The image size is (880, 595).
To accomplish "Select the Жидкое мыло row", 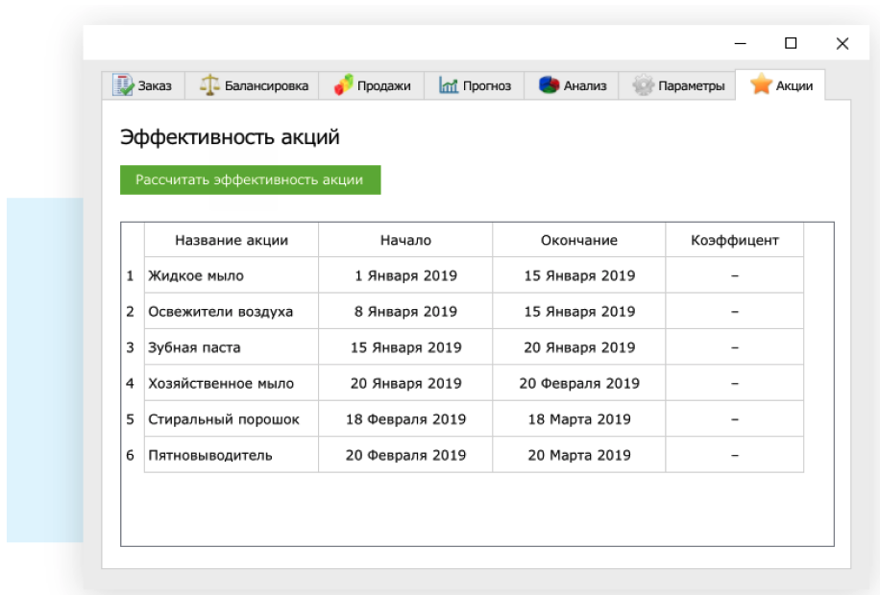I will (196, 275).
